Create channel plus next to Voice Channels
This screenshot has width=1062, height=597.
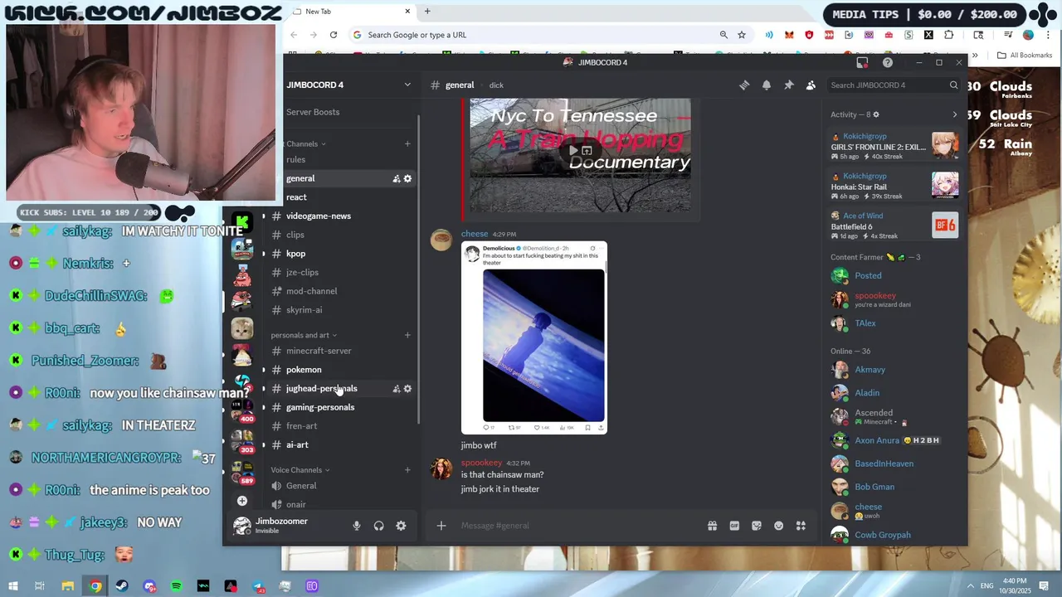click(407, 470)
